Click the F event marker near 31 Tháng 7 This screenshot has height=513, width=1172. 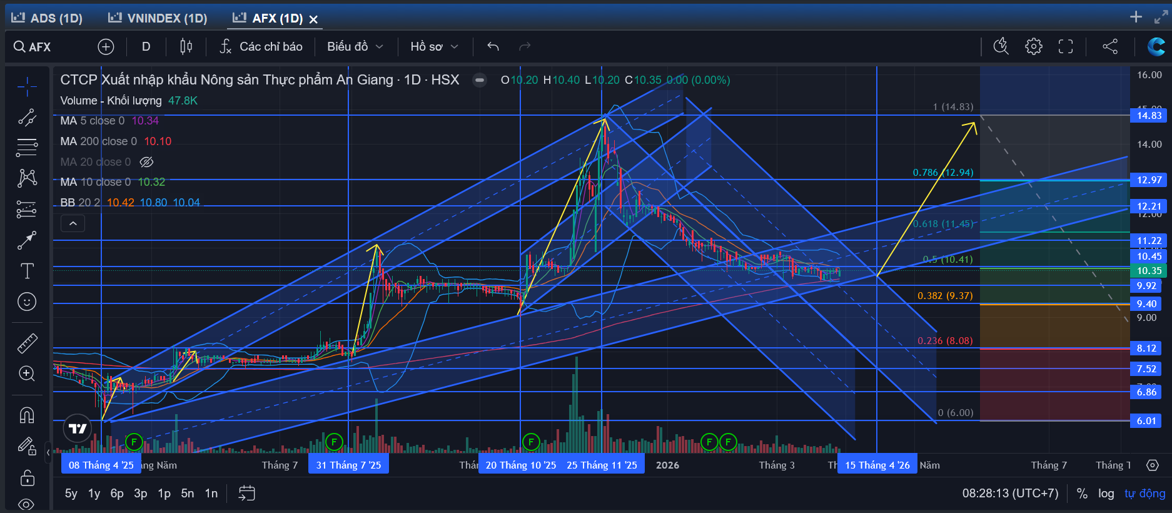point(334,442)
